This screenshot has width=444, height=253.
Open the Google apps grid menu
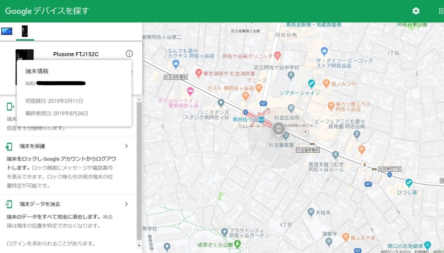click(441, 11)
